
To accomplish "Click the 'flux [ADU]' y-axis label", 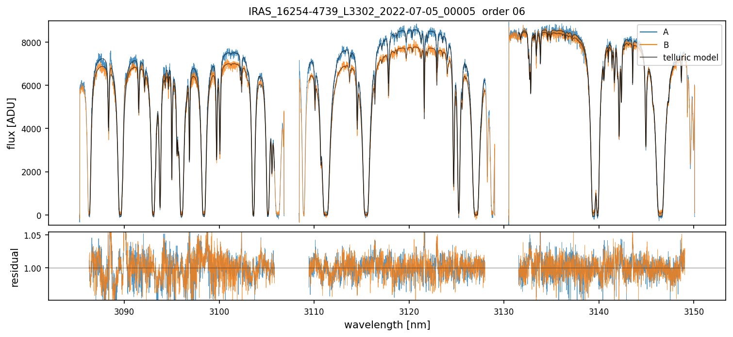I will point(11,123).
